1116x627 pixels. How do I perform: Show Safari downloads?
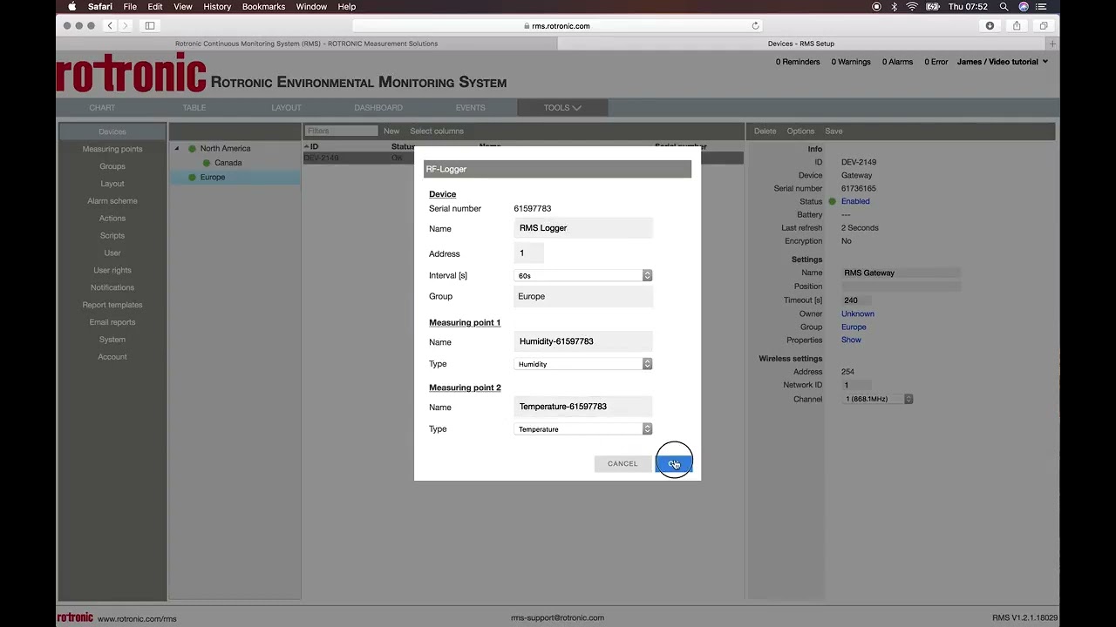(990, 25)
